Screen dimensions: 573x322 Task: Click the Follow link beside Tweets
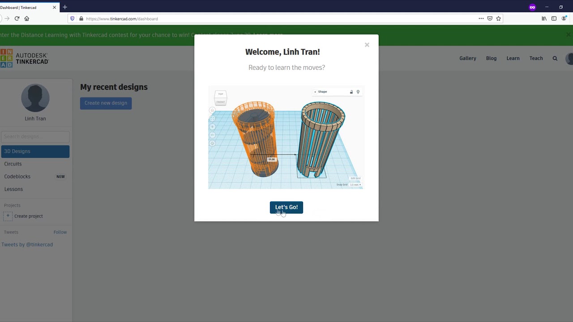tap(60, 232)
